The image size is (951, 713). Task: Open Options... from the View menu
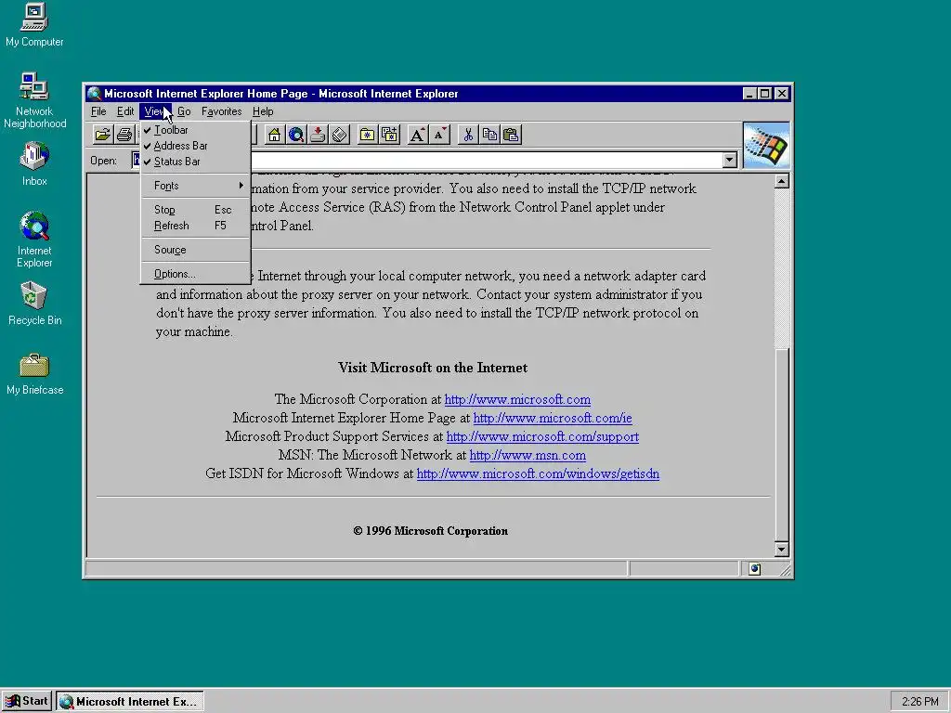click(x=195, y=274)
